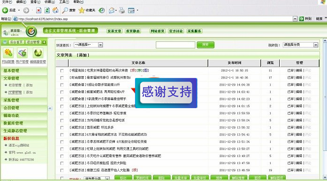Open the 编辑 menu
327x181 pixels.
tap(21, 2)
